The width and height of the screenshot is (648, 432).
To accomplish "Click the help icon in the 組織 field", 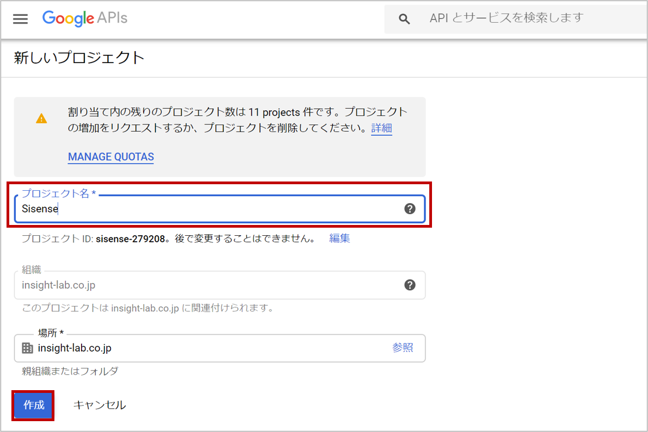I will [410, 285].
